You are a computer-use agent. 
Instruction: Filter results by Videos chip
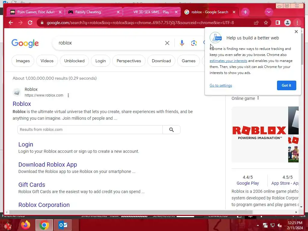click(x=47, y=61)
